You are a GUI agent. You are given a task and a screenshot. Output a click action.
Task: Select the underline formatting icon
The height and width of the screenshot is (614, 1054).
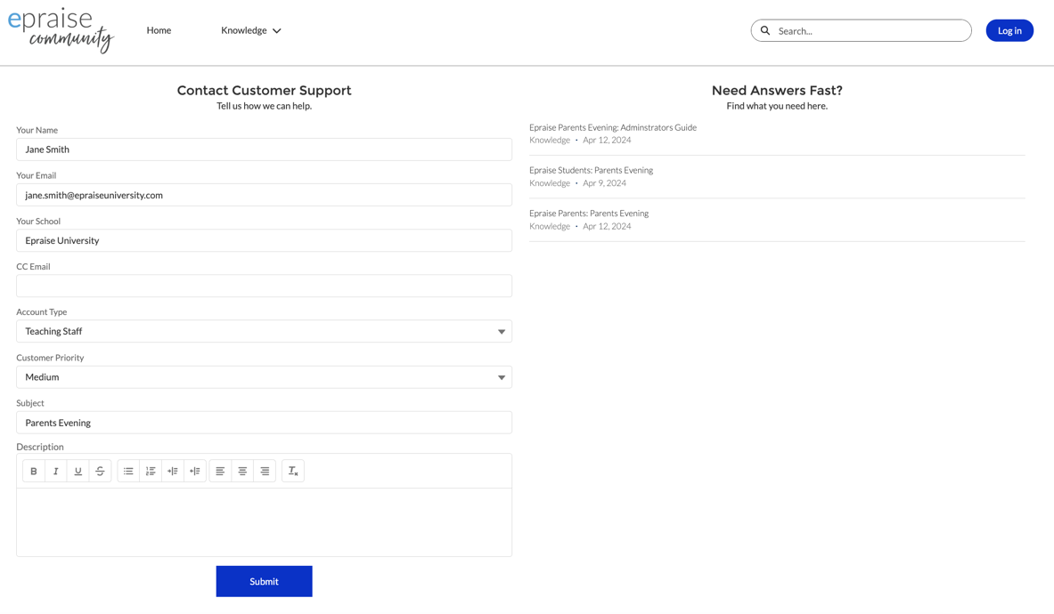(x=78, y=470)
